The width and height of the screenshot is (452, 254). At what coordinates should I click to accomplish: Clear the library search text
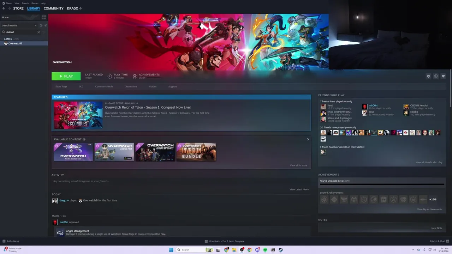[x=38, y=32]
